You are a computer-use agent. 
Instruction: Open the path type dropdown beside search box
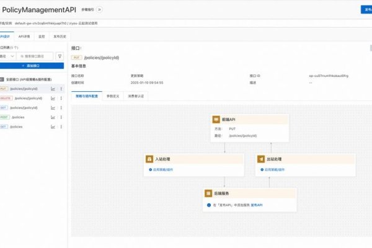click(7, 56)
